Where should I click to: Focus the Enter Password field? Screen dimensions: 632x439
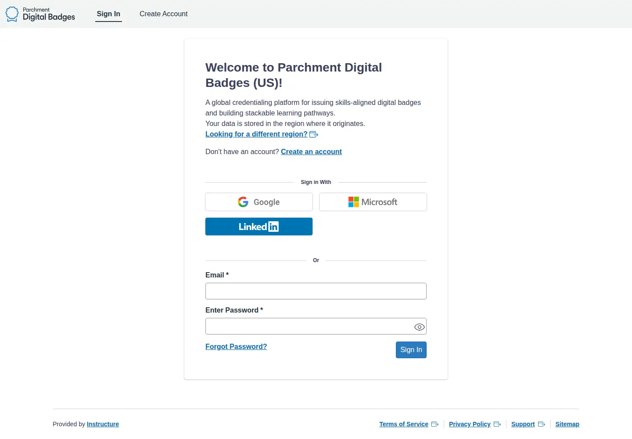tap(316, 326)
